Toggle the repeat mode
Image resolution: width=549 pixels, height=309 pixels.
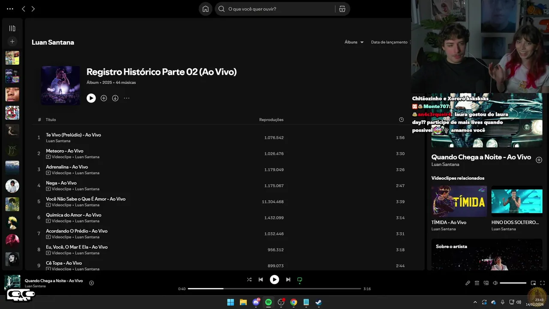pos(300,280)
